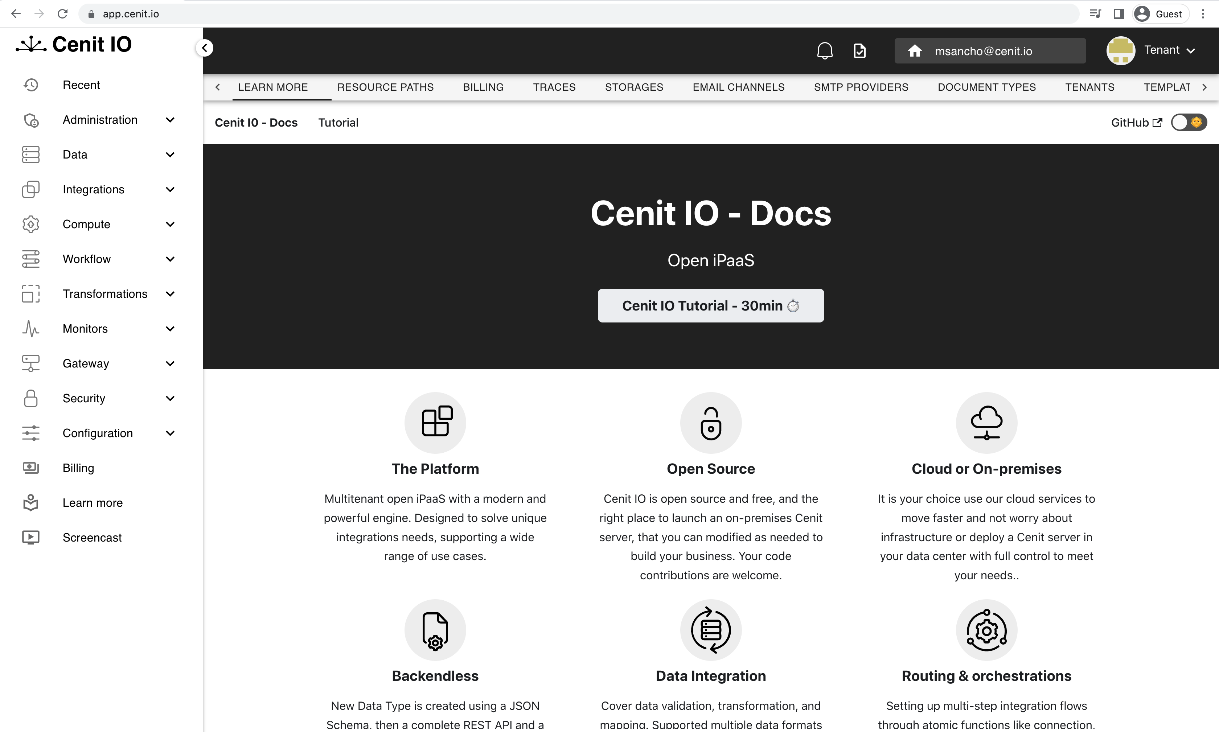Expand the Administration menu chevron

(170, 120)
